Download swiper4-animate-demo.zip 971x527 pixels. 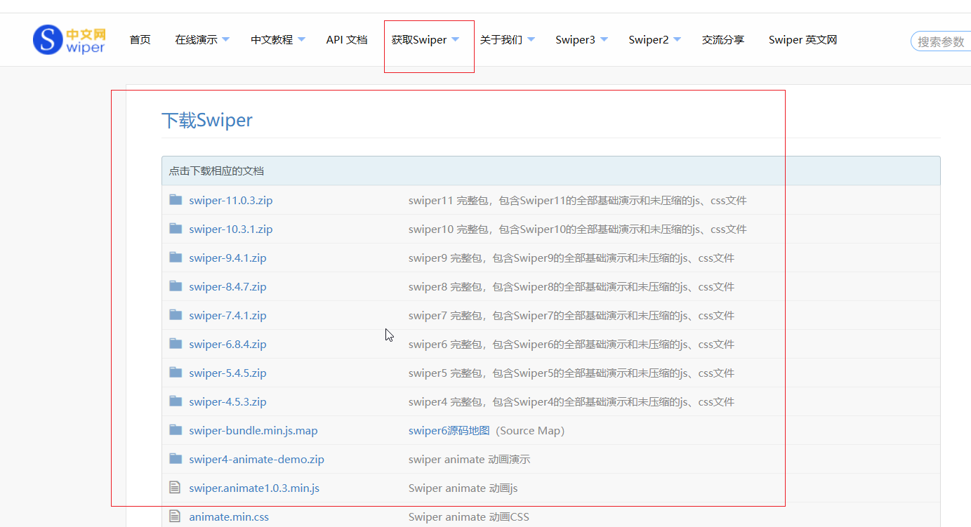tap(256, 460)
